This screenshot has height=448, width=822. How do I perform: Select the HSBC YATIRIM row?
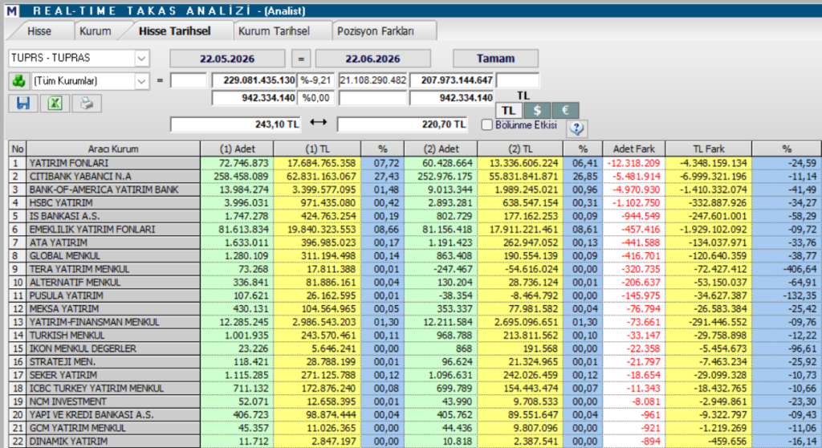(414, 202)
